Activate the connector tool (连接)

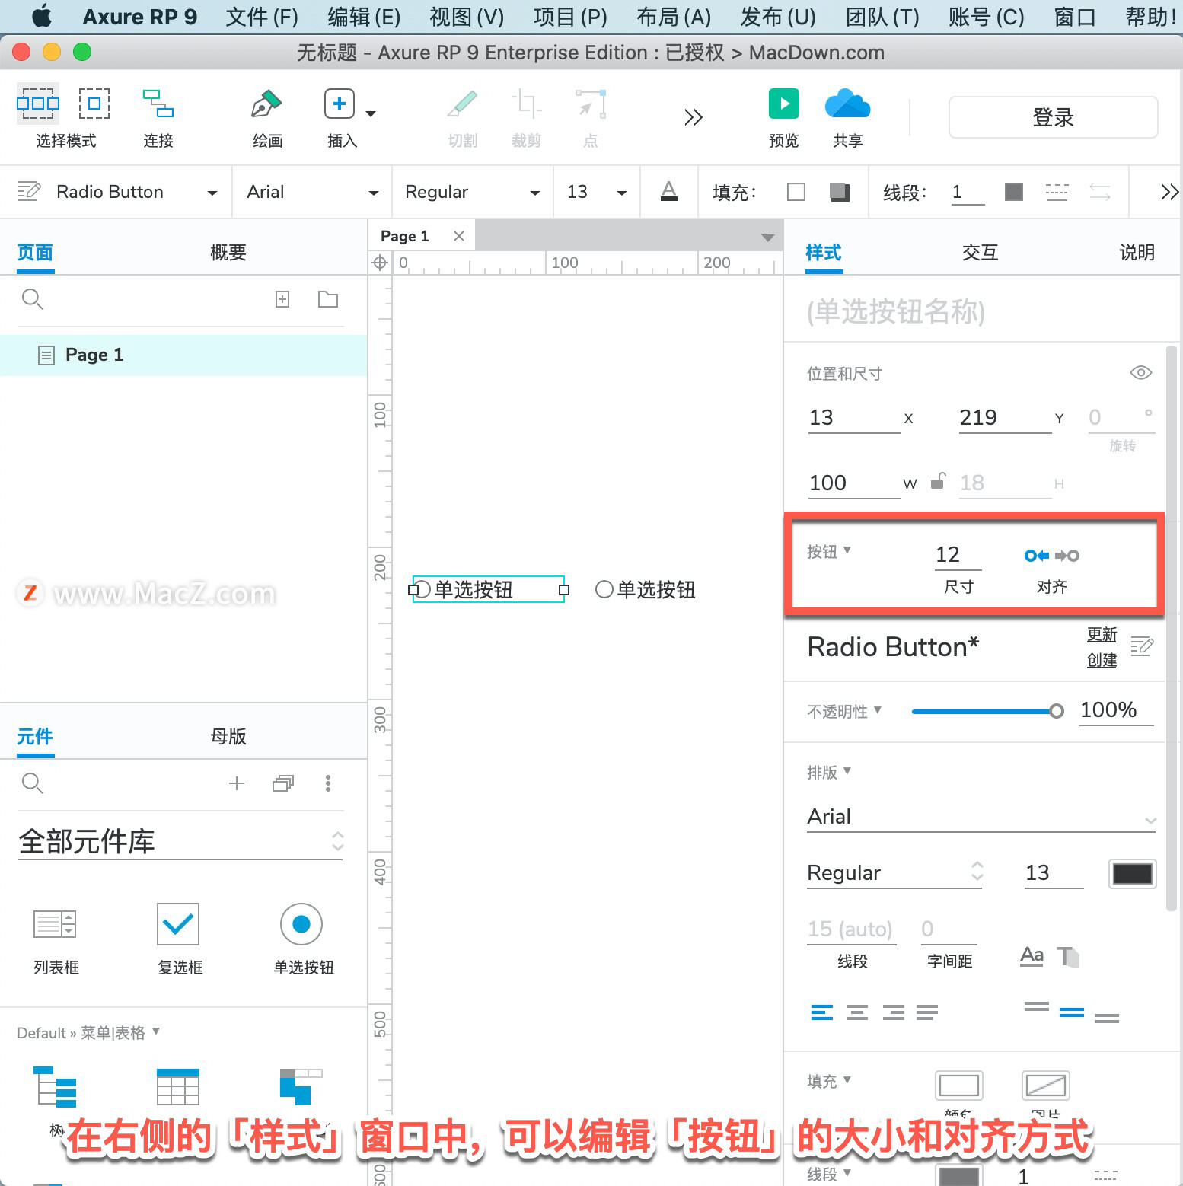click(158, 103)
